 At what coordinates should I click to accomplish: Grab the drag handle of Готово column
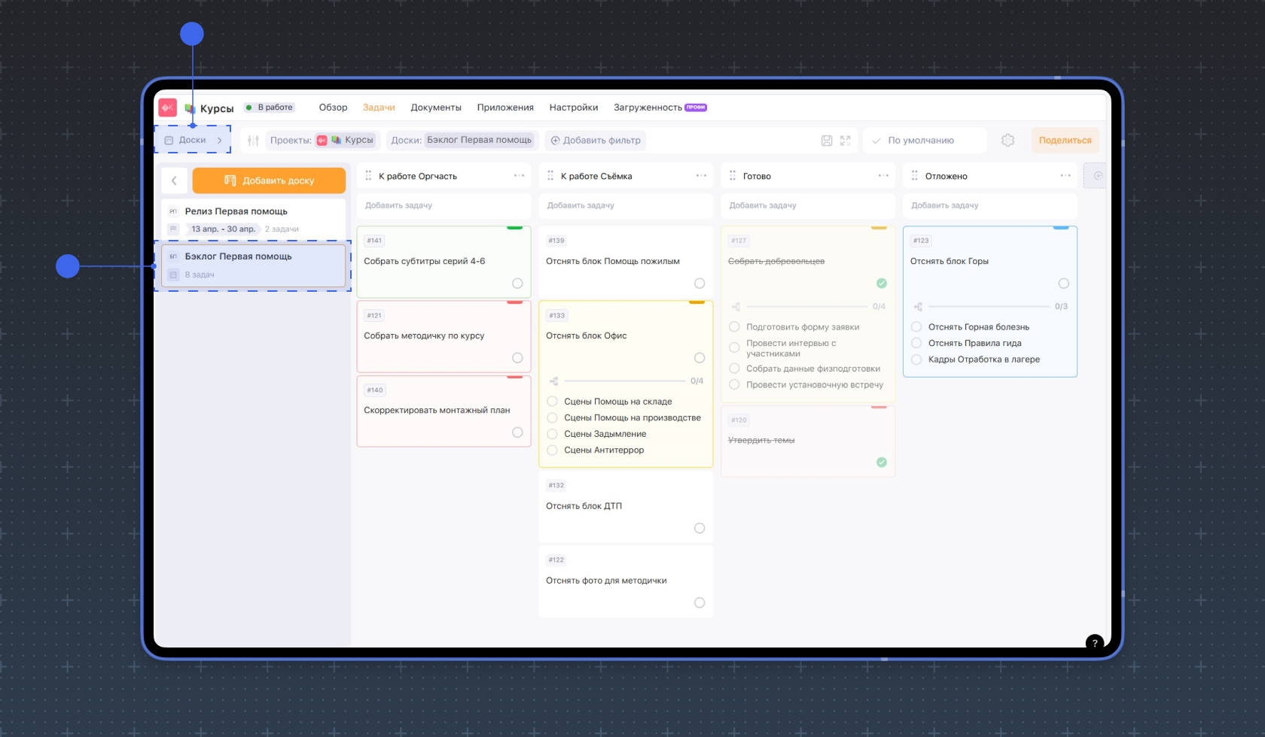point(733,176)
